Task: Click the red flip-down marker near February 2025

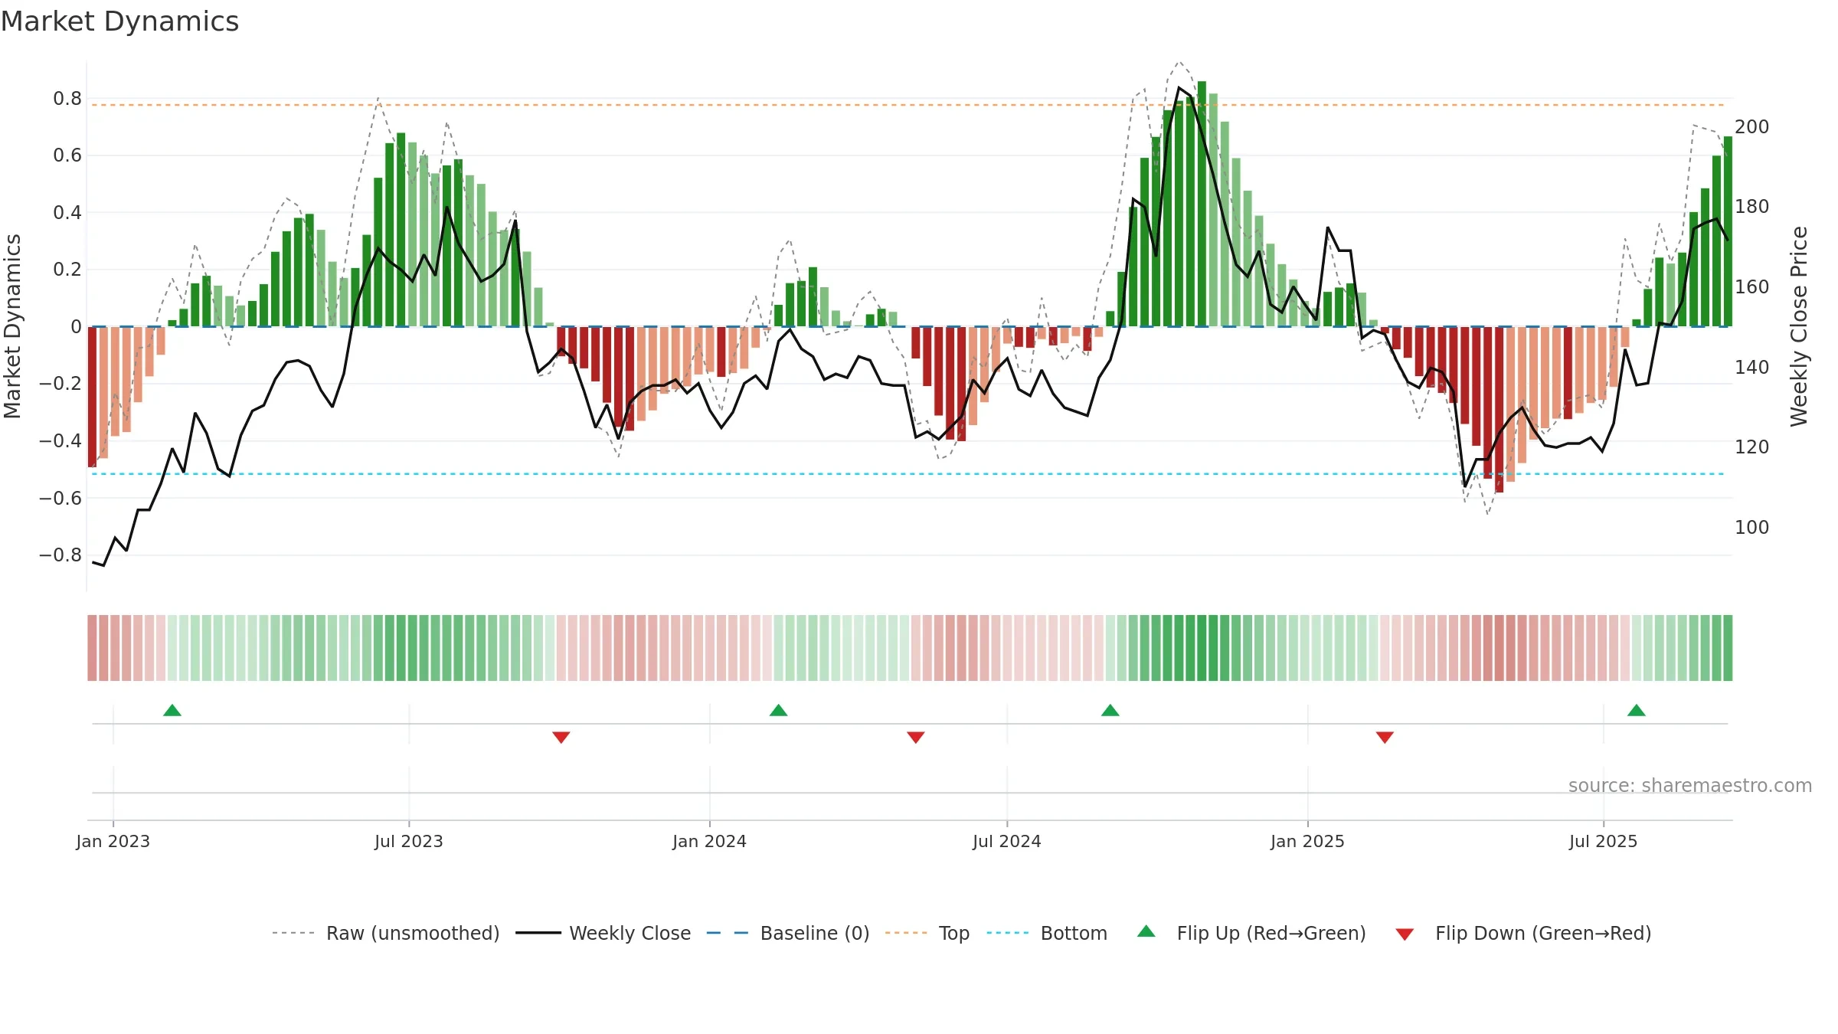Action: pos(1385,737)
